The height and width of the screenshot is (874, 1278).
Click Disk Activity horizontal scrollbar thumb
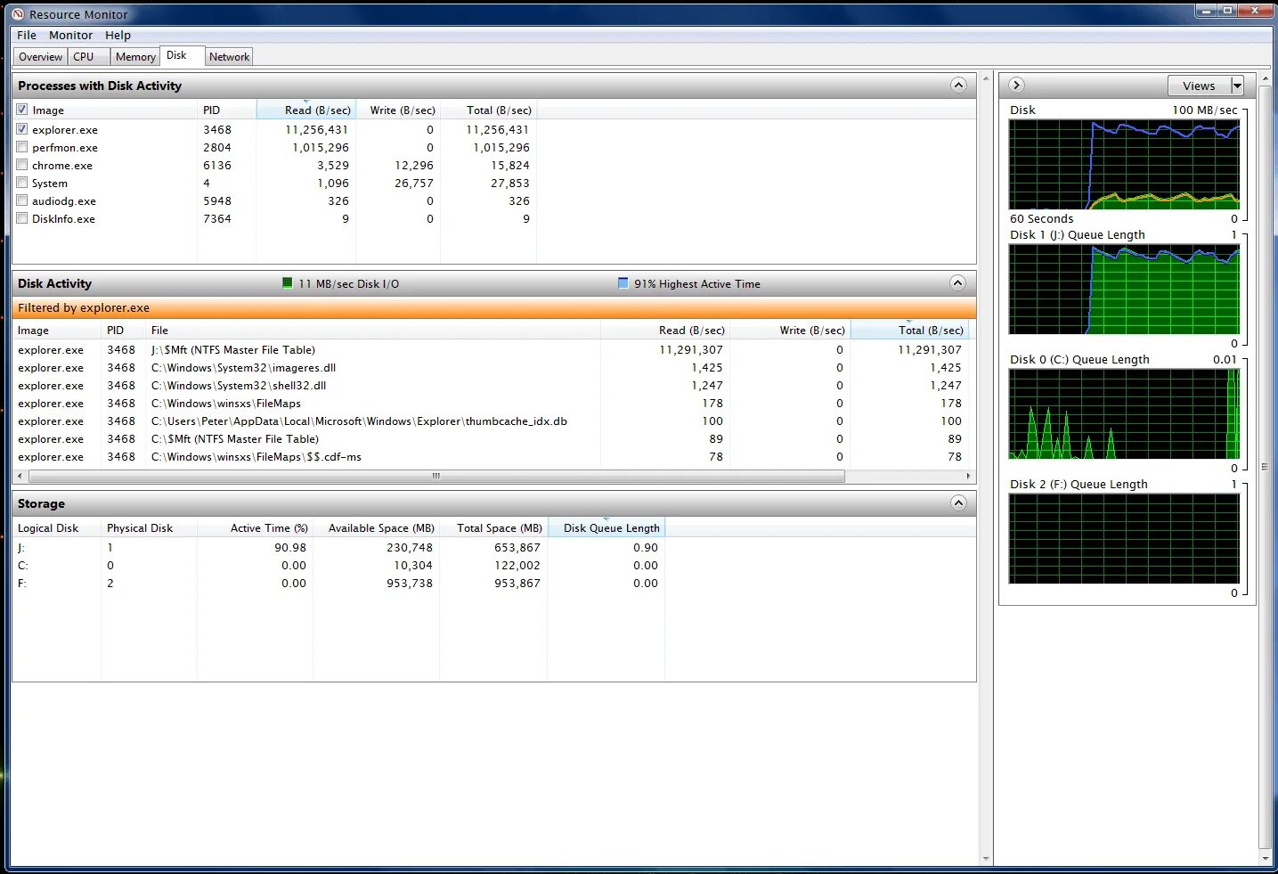435,476
